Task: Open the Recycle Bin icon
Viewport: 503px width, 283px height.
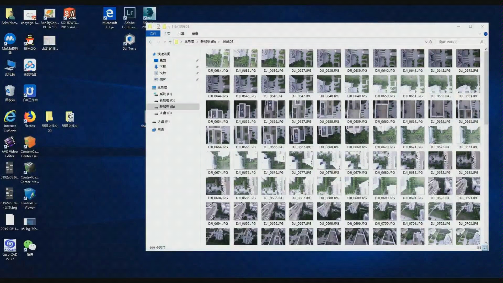Action: click(10, 93)
